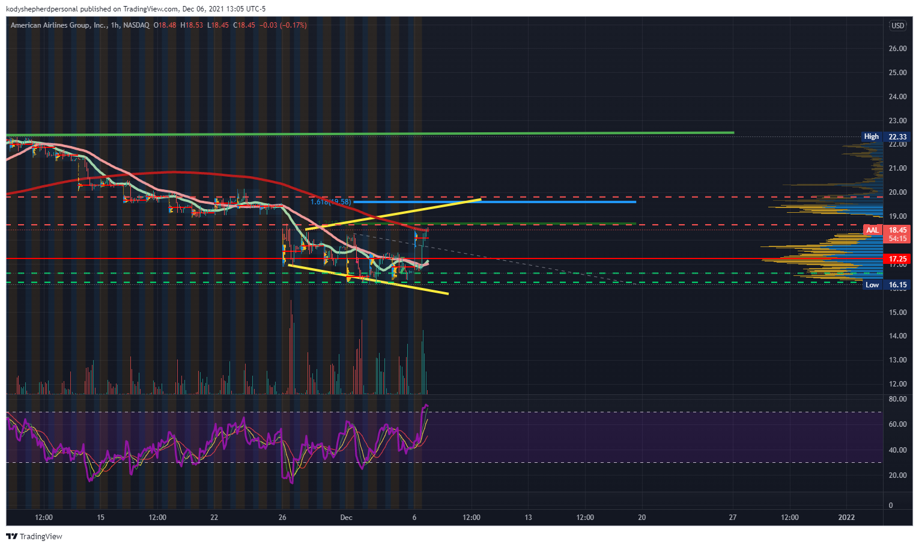This screenshot has height=547, width=919.
Task: Click the 22 date label on time axis
Action: (x=214, y=518)
